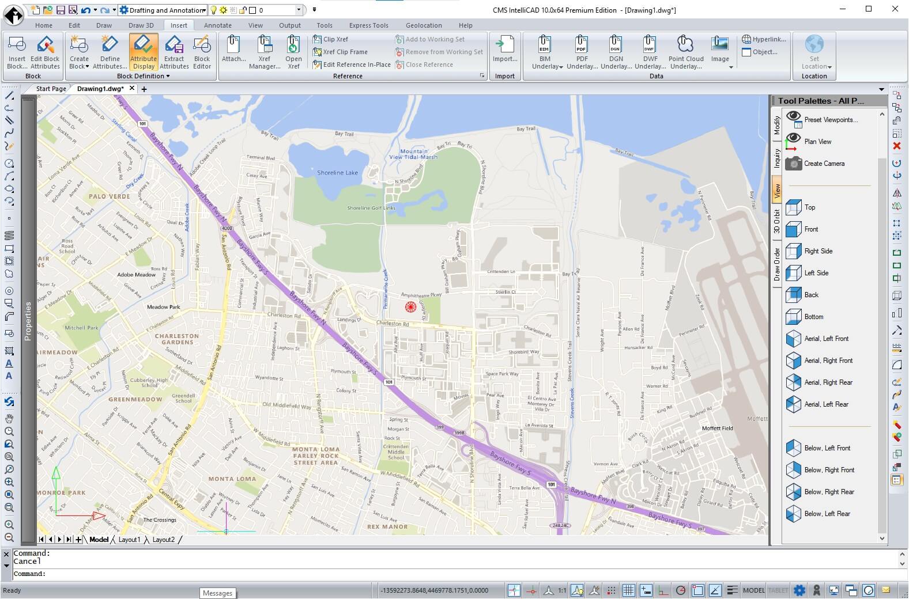
Task: Attach a PDF Underlay
Action: point(582,52)
